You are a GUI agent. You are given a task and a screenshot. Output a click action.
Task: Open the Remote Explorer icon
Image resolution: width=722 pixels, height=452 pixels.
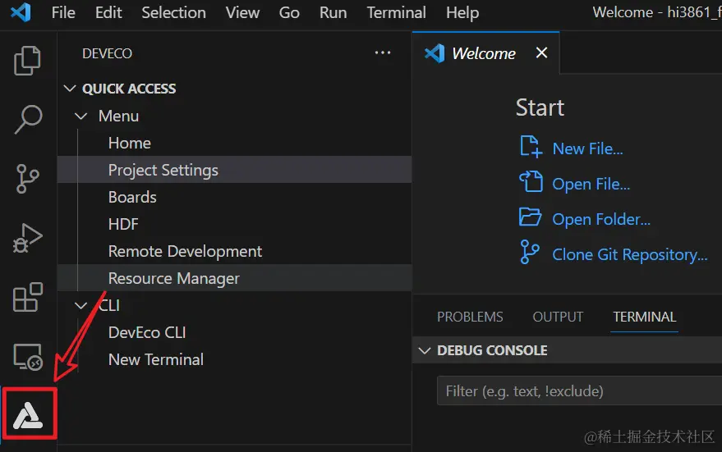pyautogui.click(x=28, y=357)
